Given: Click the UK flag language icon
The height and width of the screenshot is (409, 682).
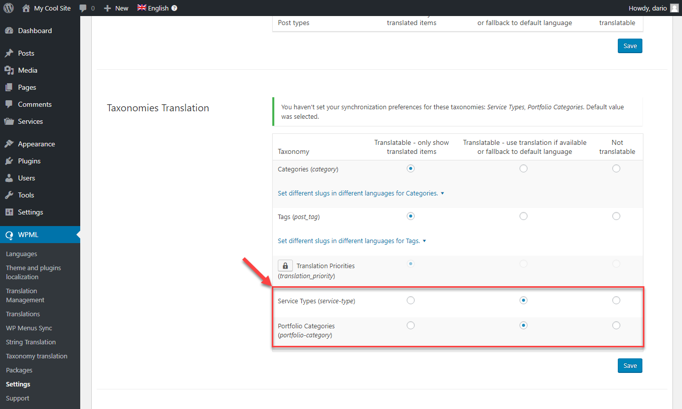Looking at the screenshot, I should [141, 8].
